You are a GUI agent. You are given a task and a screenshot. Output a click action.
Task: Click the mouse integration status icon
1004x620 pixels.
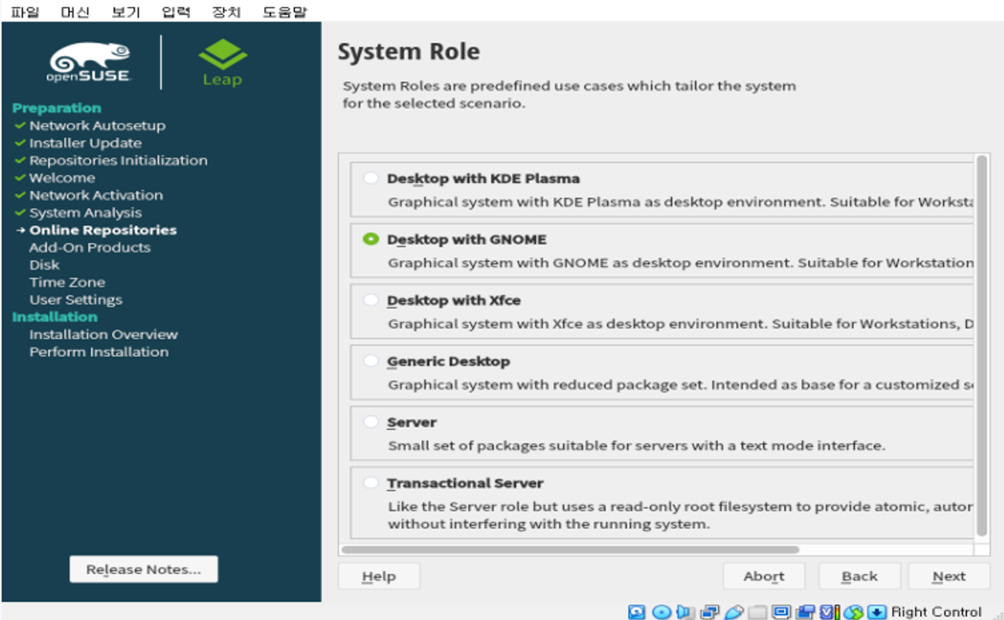point(853,612)
